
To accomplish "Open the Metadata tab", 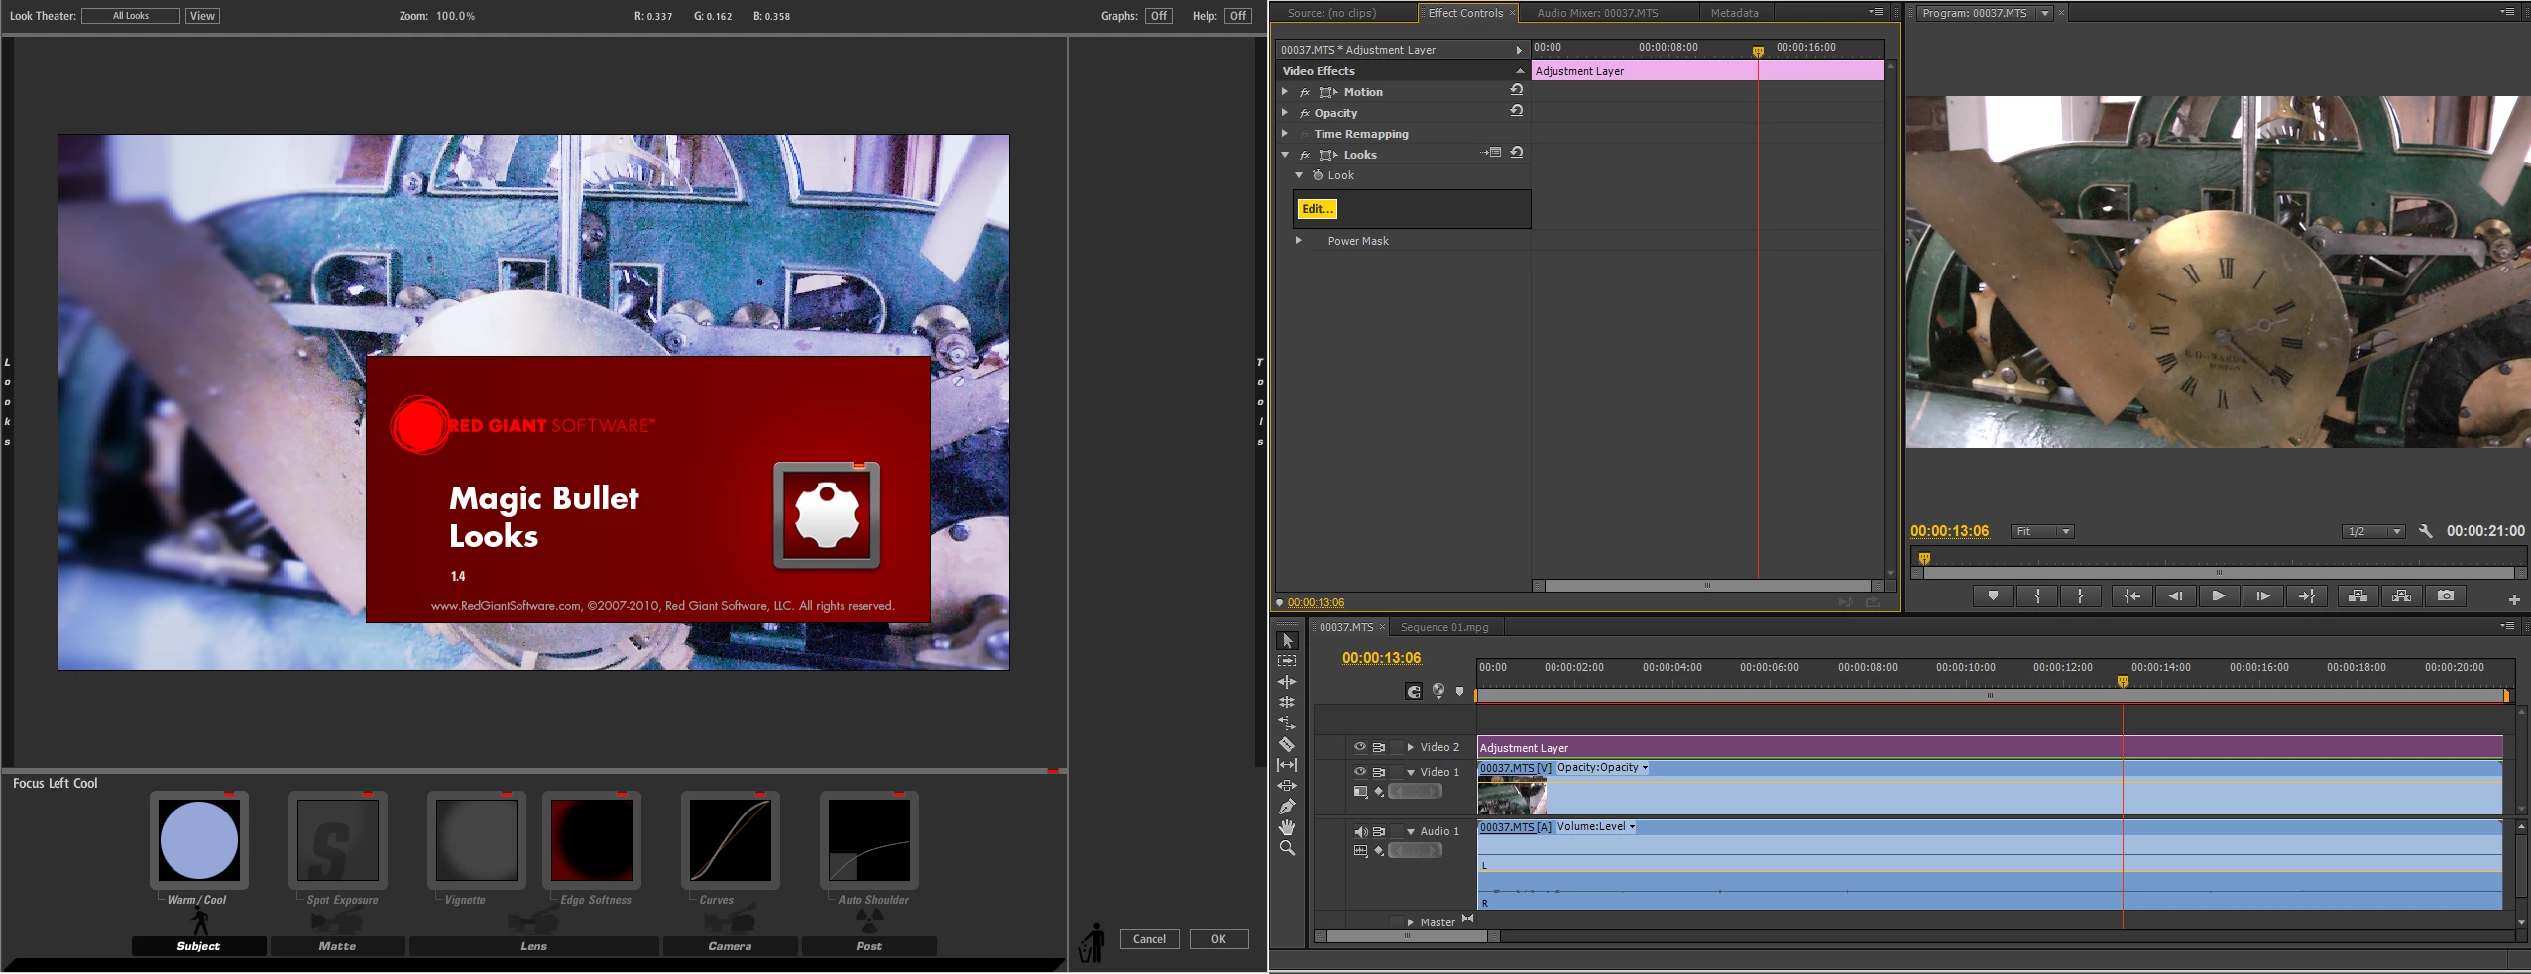I will click(x=1734, y=13).
